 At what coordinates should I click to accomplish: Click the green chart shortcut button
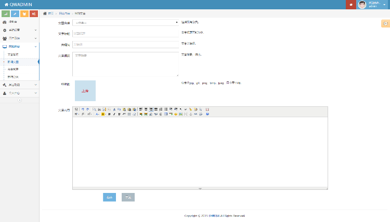click(x=6, y=13)
